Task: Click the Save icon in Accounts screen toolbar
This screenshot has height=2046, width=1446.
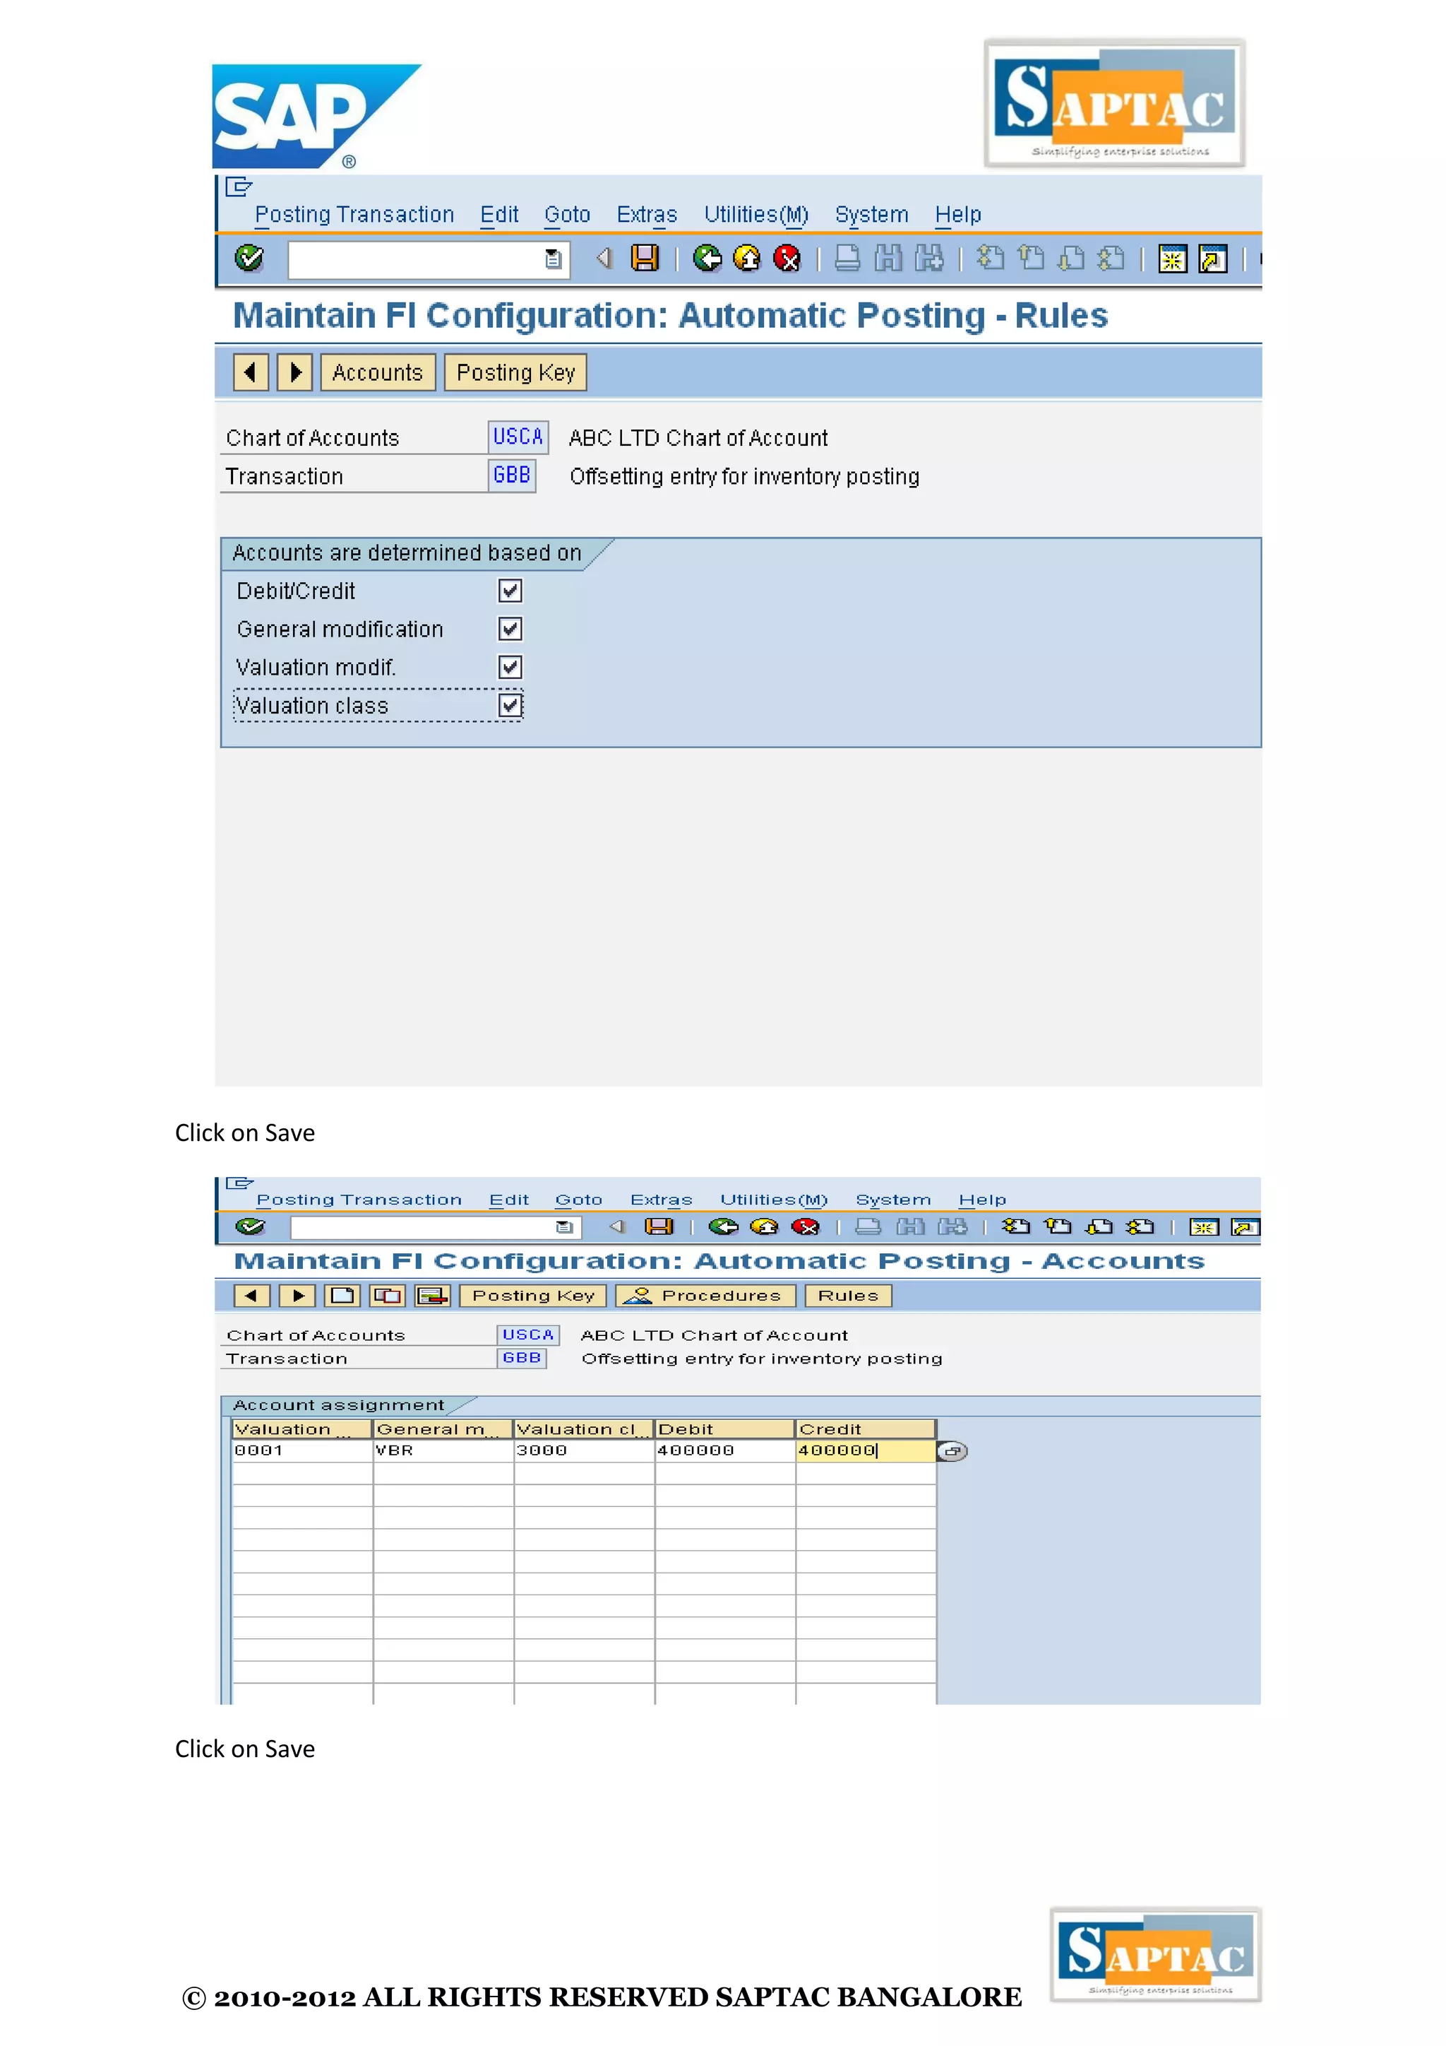Action: 658,1227
